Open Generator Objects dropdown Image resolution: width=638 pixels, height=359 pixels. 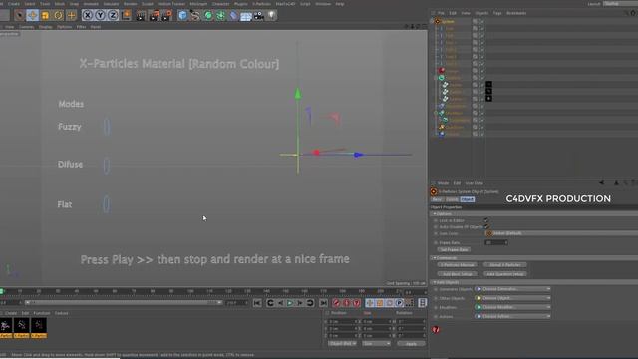click(x=513, y=289)
